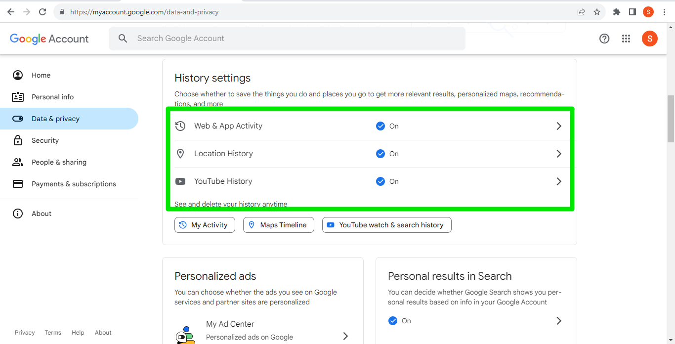
Task: Open Payments & subscriptions in sidebar
Action: pos(69,184)
